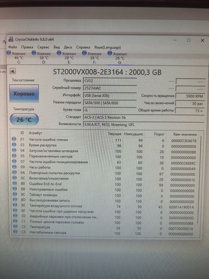Select row Частота ошибок чтения
This screenshot has height=279, width=209.
(104, 140)
